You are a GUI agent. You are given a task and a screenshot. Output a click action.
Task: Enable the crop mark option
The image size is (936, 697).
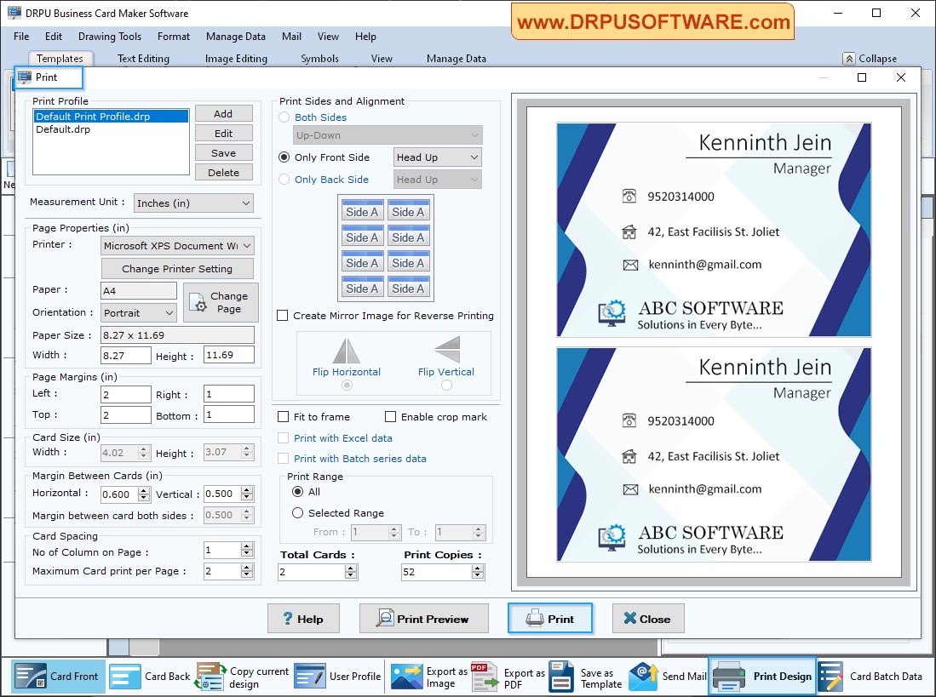[390, 416]
